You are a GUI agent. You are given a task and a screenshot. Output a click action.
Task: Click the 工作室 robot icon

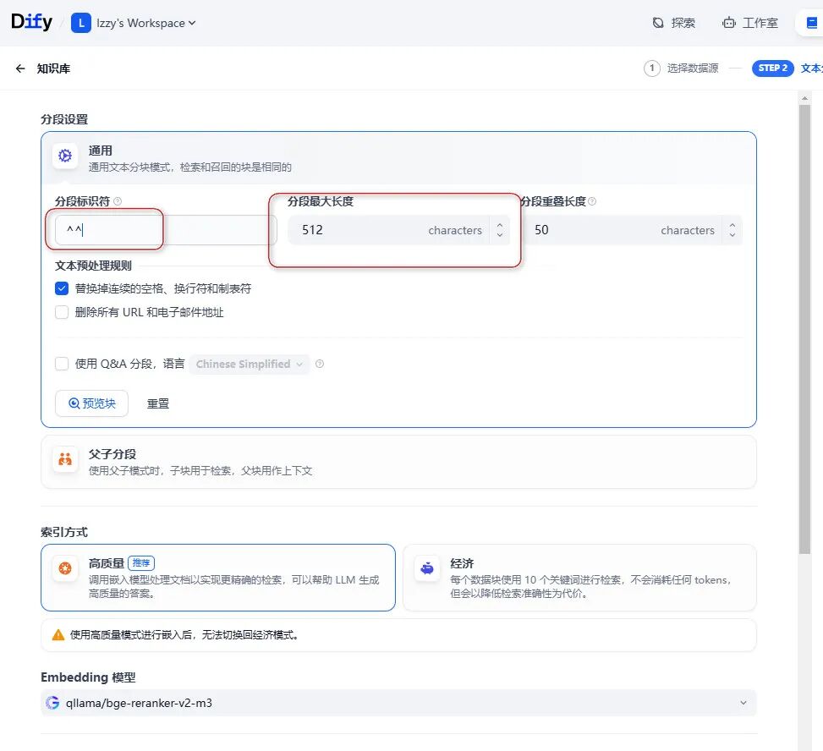728,23
